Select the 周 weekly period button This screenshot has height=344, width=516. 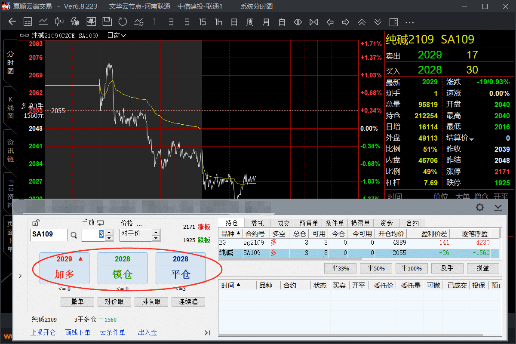(250, 22)
